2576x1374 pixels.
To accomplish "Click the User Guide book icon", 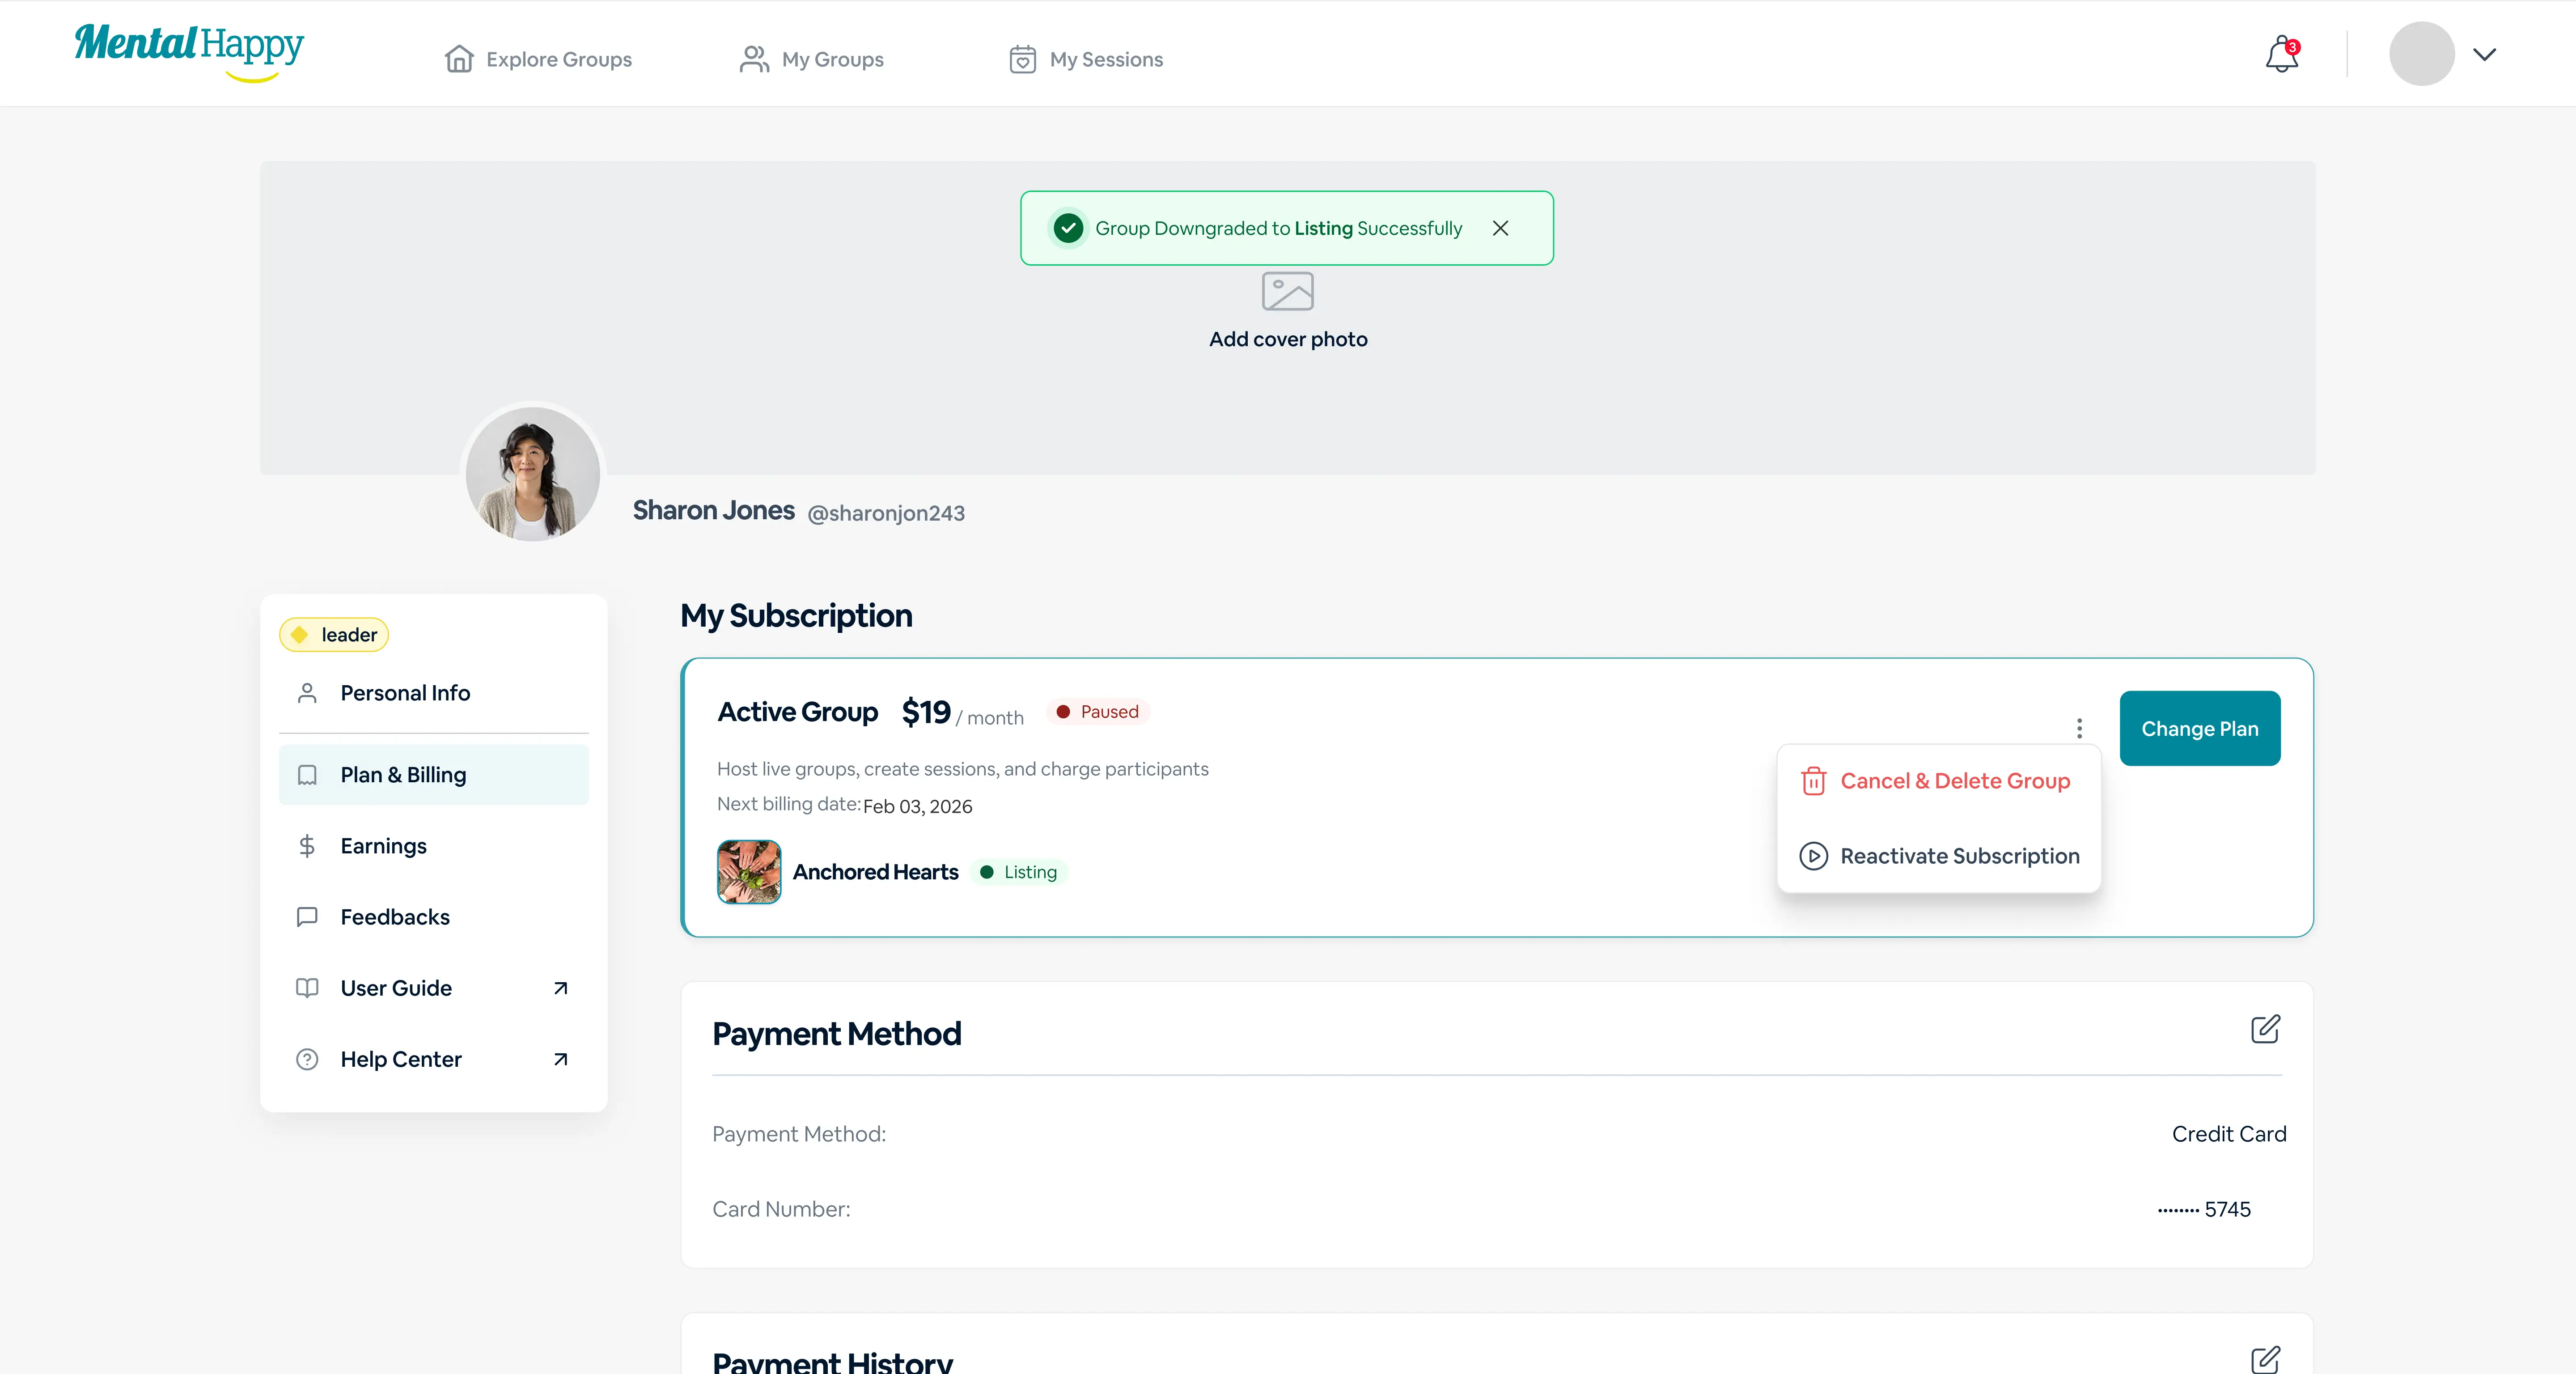I will [x=307, y=988].
